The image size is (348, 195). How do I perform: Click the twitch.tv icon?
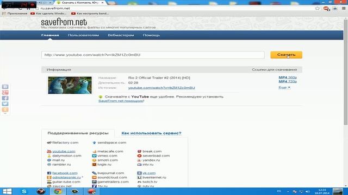coord(139,182)
